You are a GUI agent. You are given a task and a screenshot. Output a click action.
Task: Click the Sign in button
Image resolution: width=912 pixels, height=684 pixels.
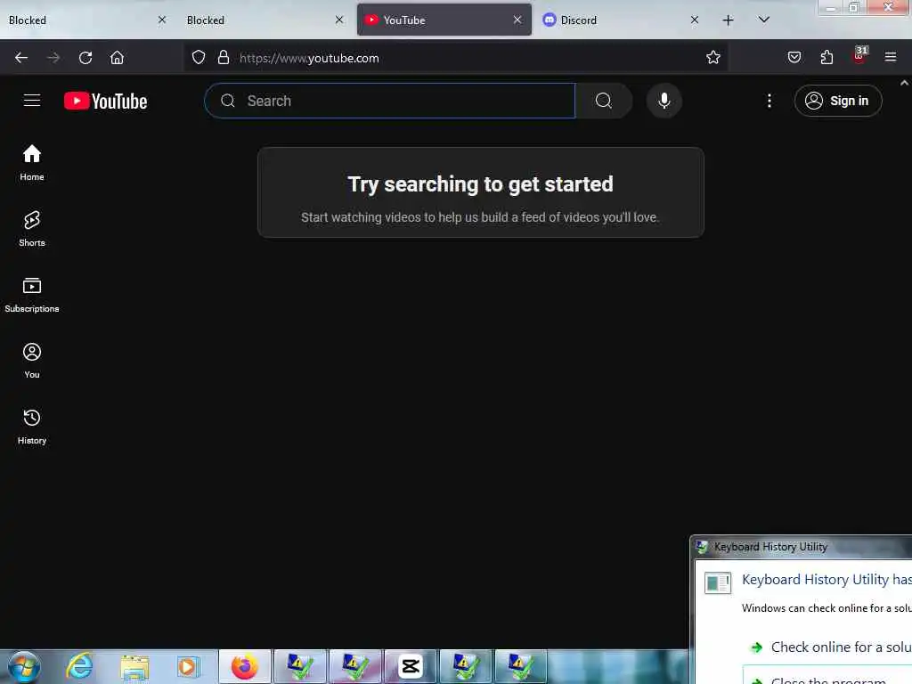[x=837, y=101]
